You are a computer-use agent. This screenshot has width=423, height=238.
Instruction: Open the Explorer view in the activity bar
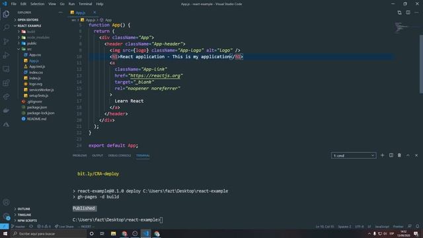[6, 14]
